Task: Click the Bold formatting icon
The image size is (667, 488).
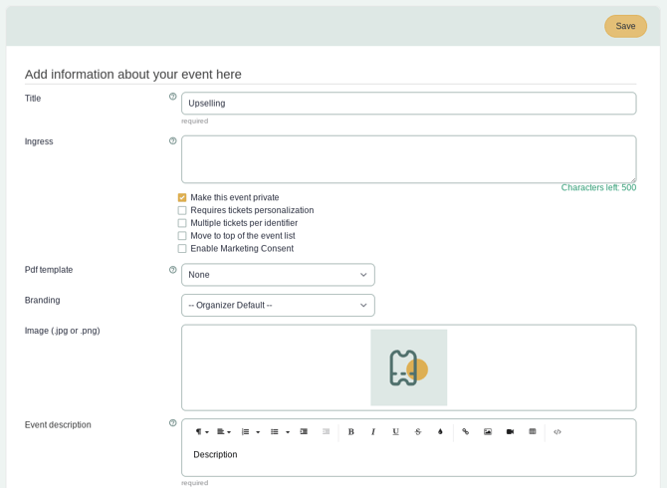Action: pos(350,431)
